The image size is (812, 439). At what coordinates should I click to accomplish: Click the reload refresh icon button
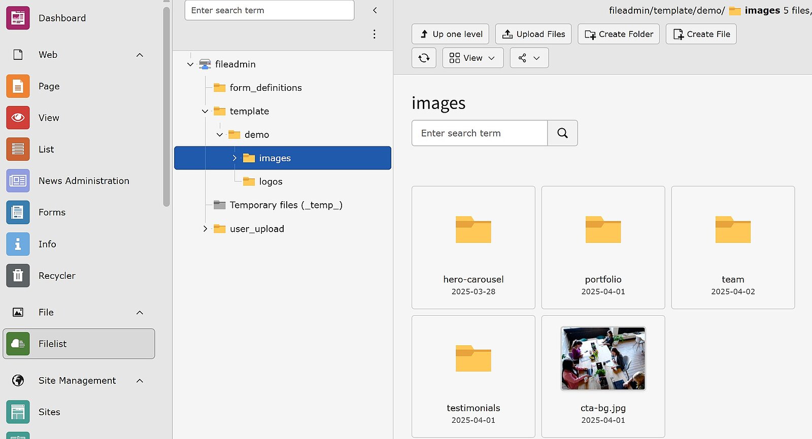pos(424,58)
